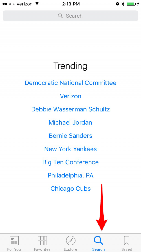Open New York Yankees topic

pos(70,149)
